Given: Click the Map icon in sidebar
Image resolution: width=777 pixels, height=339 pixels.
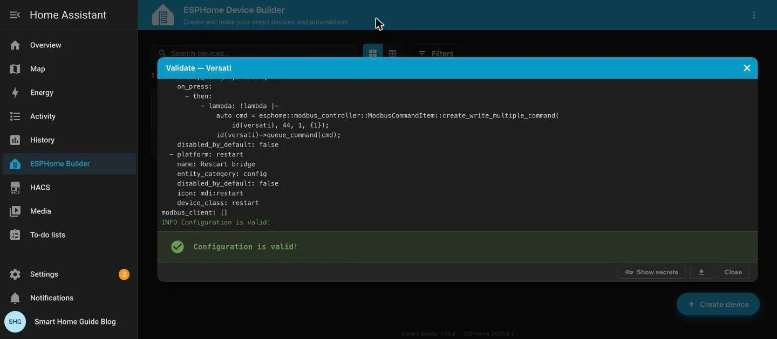Looking at the screenshot, I should point(15,69).
